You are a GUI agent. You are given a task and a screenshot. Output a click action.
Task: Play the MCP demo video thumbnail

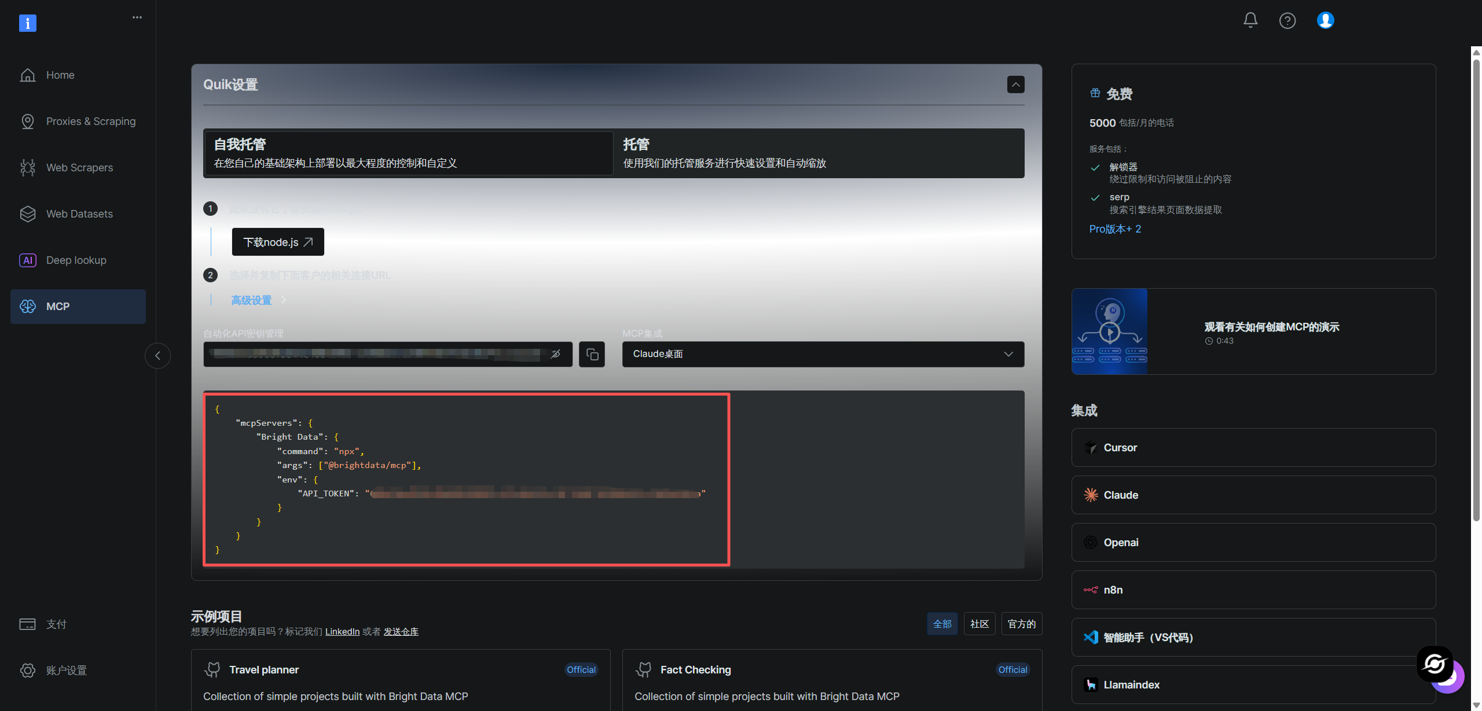1109,331
